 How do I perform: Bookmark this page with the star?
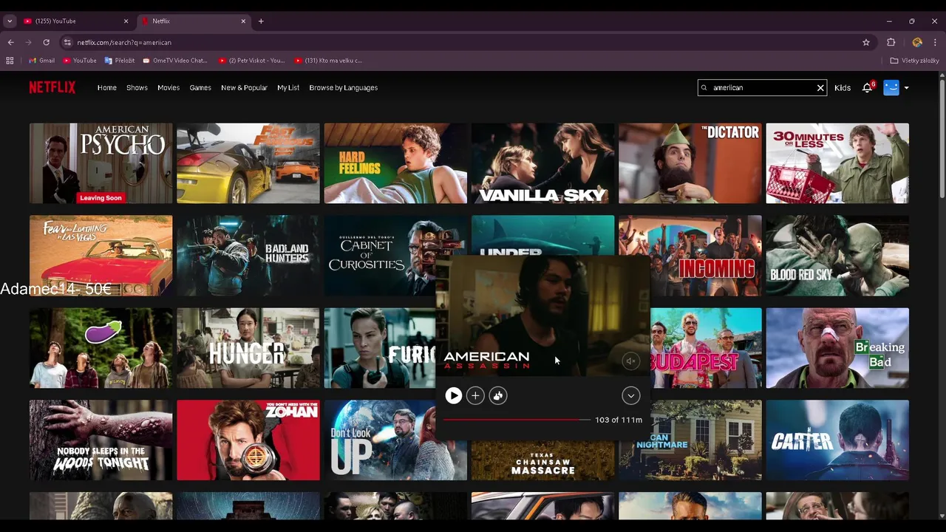866,42
